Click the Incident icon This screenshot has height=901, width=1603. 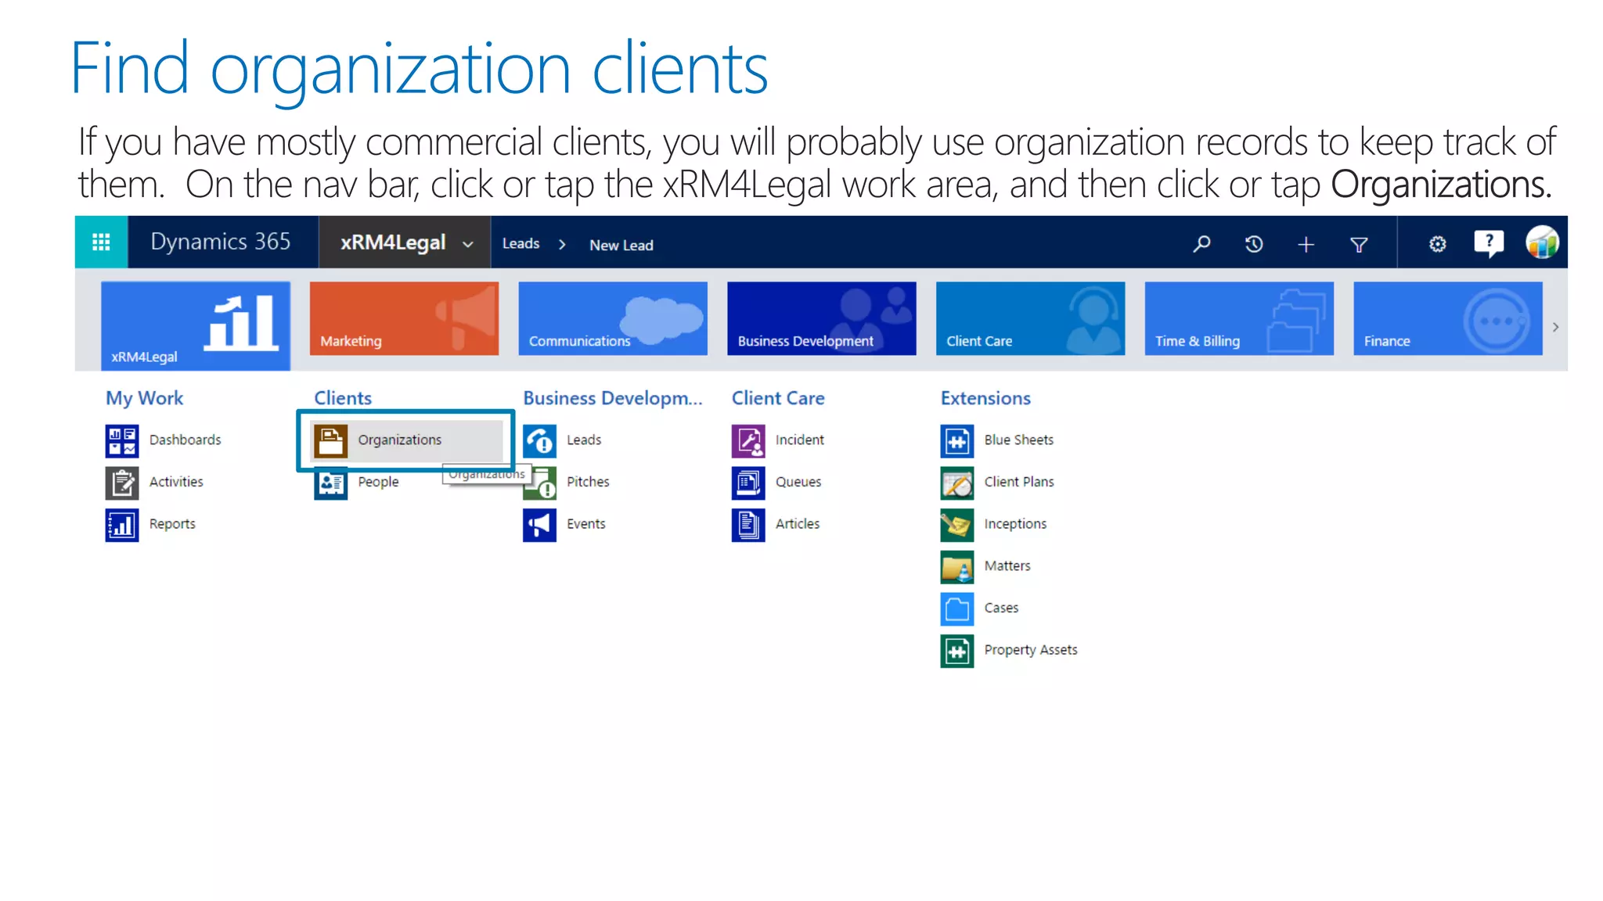[748, 440]
